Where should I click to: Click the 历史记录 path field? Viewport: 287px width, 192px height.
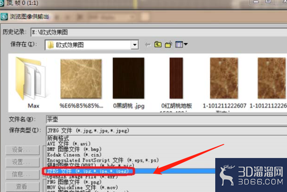159,33
